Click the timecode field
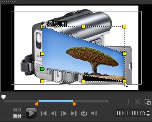Screen dimensions: 152x122 click(x=131, y=113)
